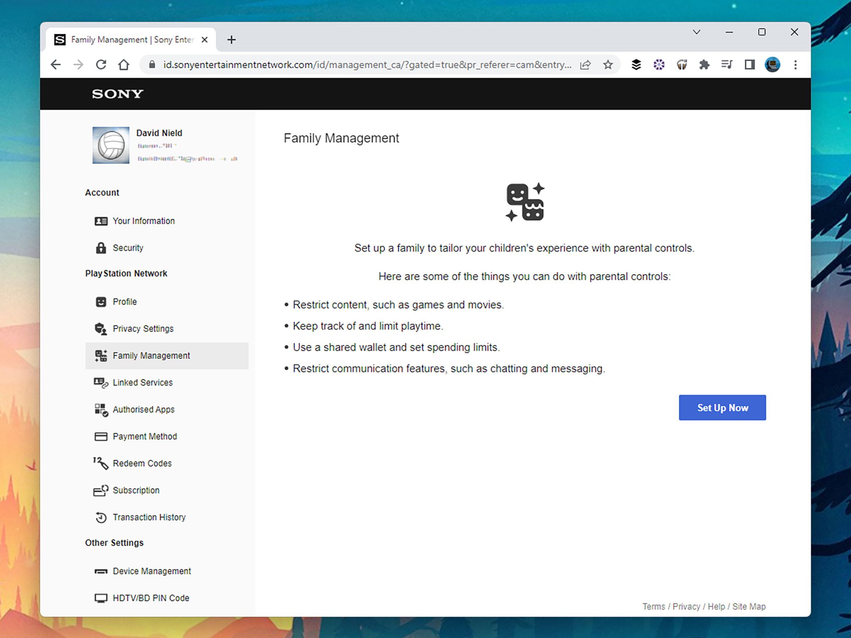Toggle the browser side panel
The width and height of the screenshot is (851, 638).
point(750,65)
